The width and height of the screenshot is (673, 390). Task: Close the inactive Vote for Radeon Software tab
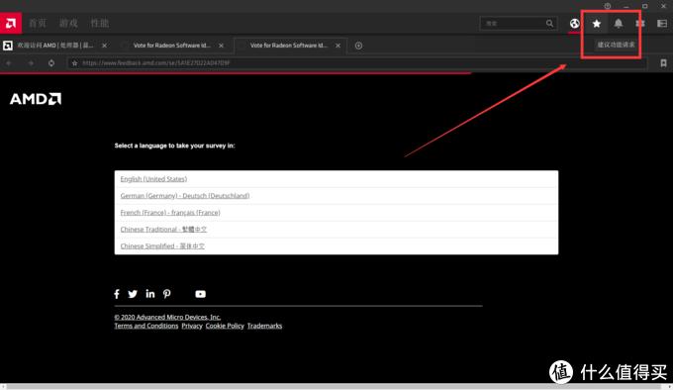pos(221,46)
